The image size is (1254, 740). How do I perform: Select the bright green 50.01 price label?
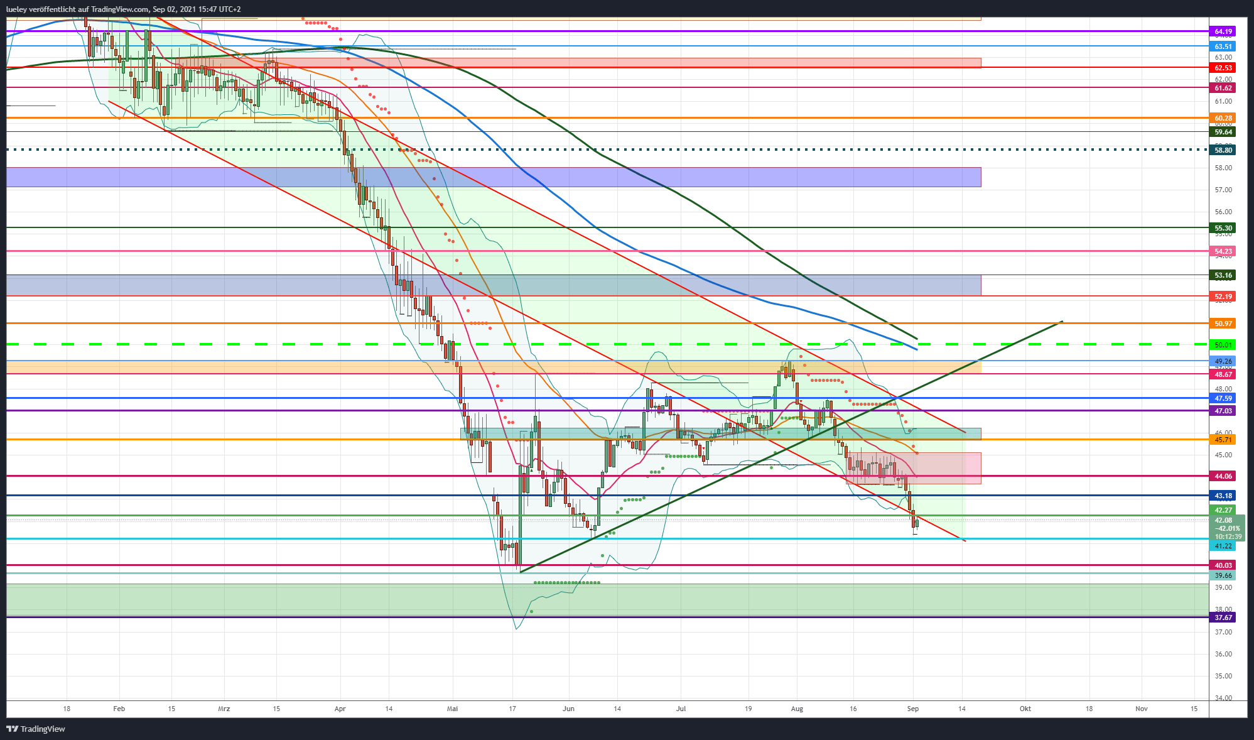pos(1223,345)
